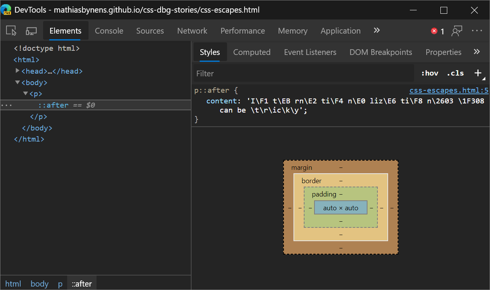Open the feedback icon in toolbar
Screen dimensions: 490x290
click(x=457, y=31)
